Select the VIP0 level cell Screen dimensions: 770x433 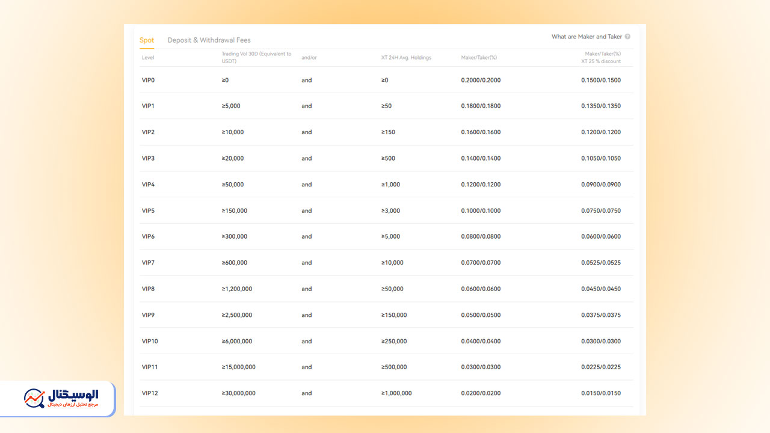click(x=148, y=80)
